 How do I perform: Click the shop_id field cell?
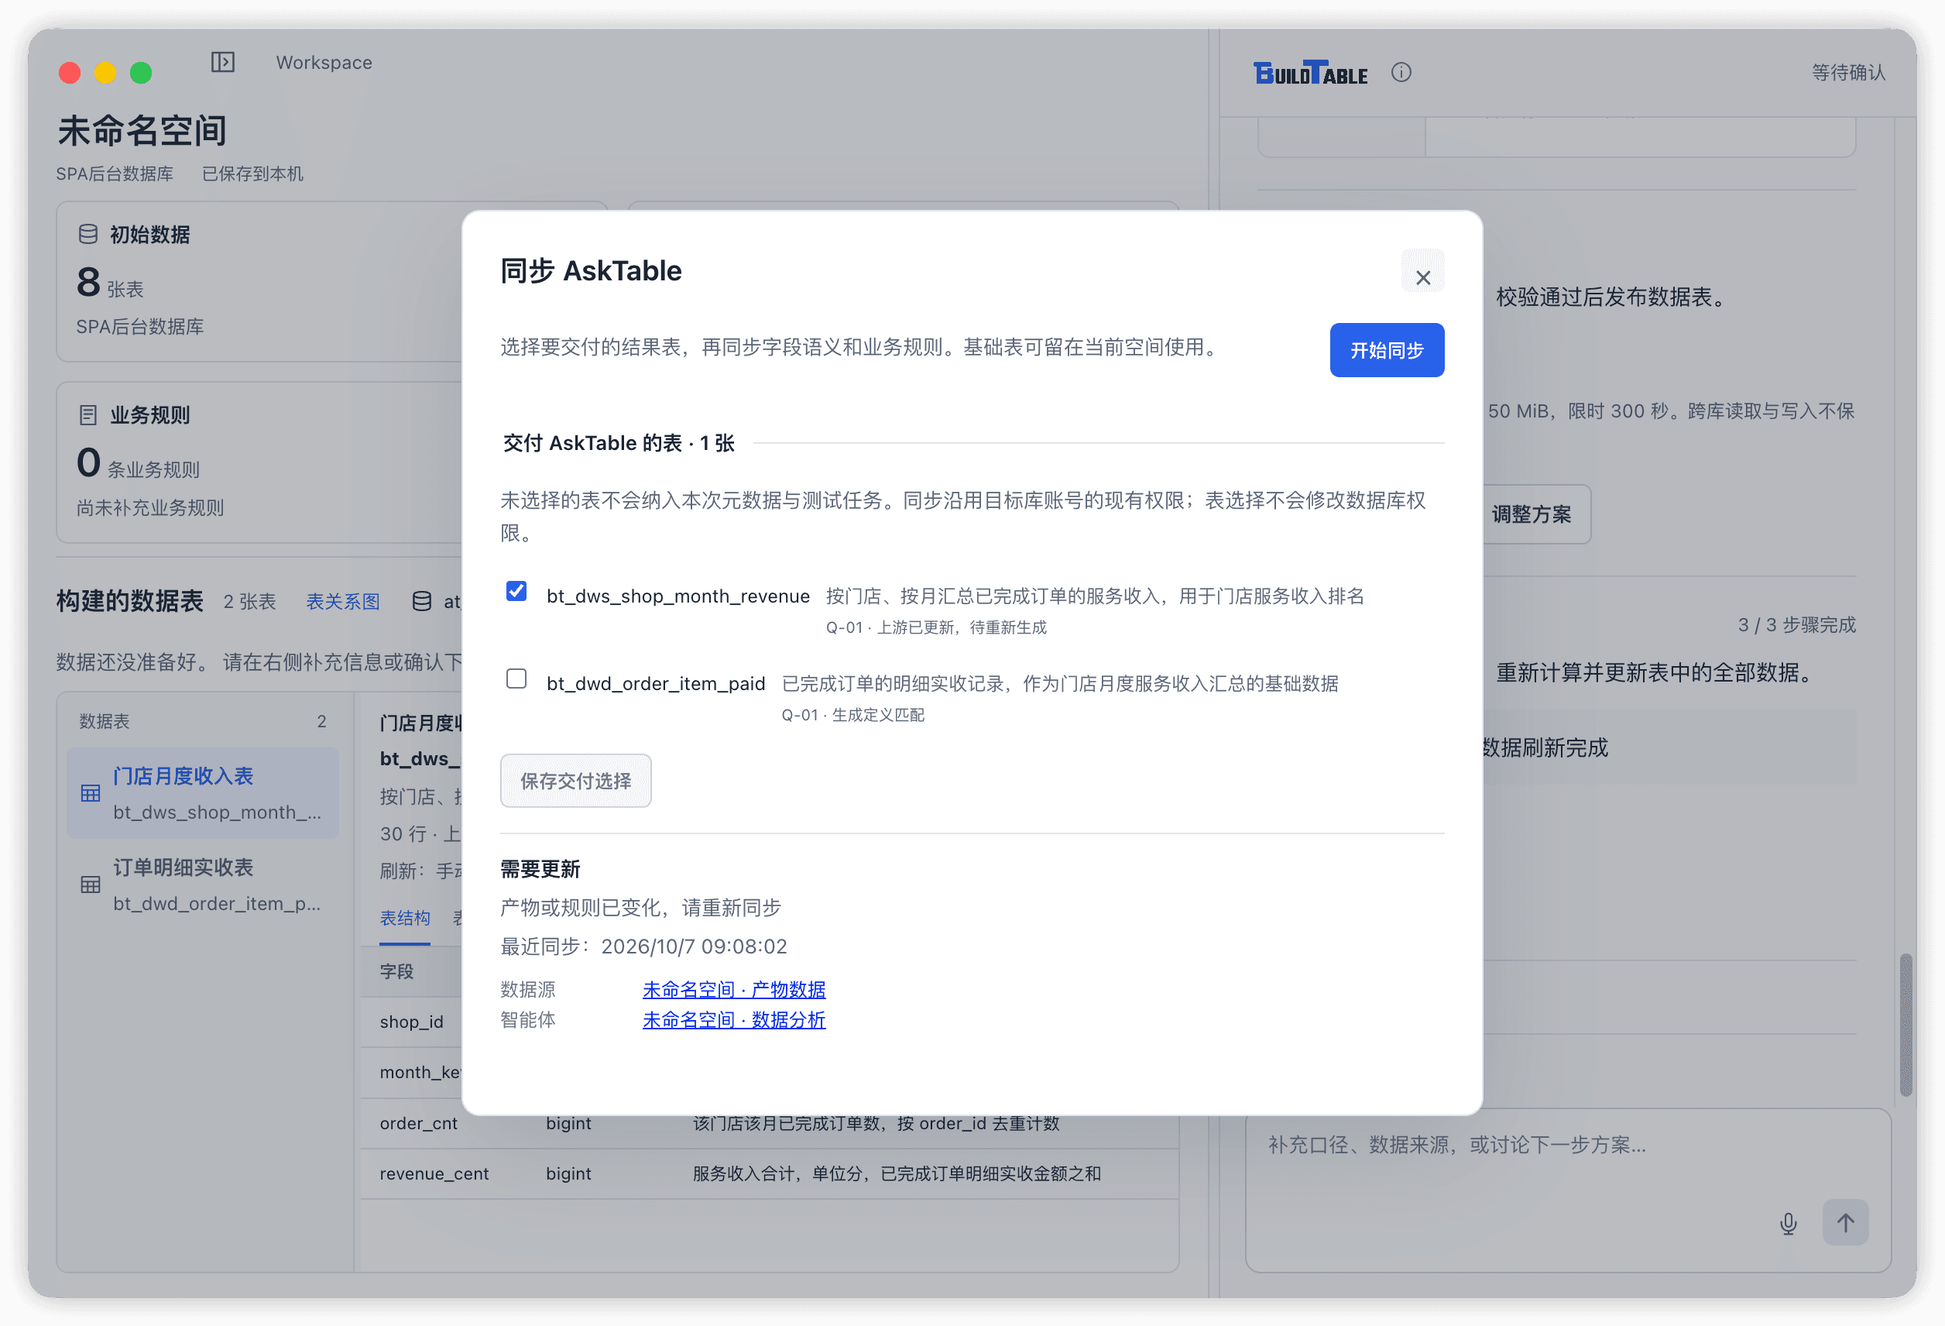[x=412, y=1022]
